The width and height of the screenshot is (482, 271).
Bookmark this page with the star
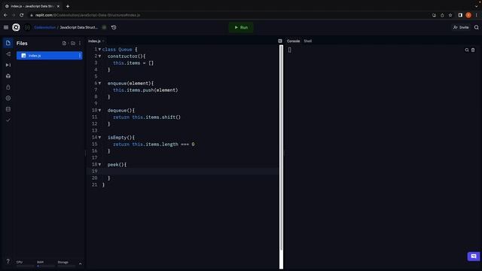coord(450,15)
